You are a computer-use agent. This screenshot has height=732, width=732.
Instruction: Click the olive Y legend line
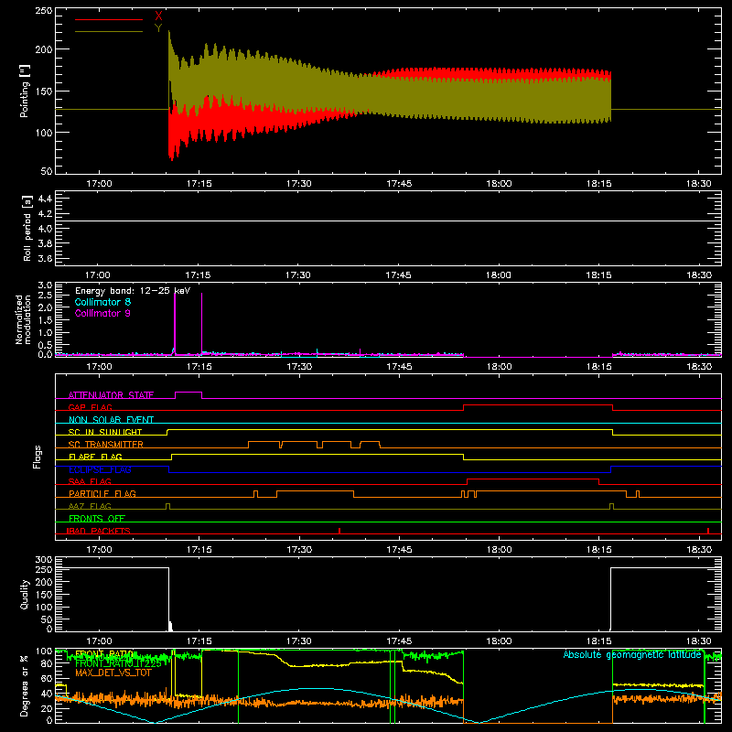coord(108,32)
